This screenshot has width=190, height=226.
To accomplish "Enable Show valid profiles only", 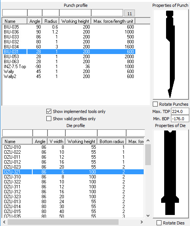I will pos(49,119).
